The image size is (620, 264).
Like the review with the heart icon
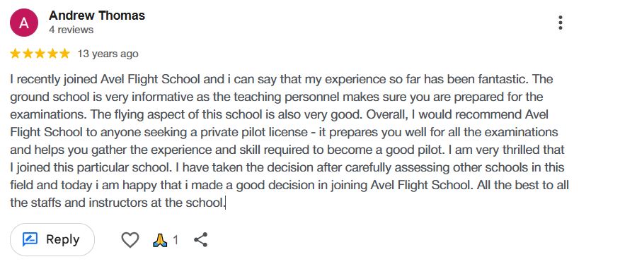point(130,239)
